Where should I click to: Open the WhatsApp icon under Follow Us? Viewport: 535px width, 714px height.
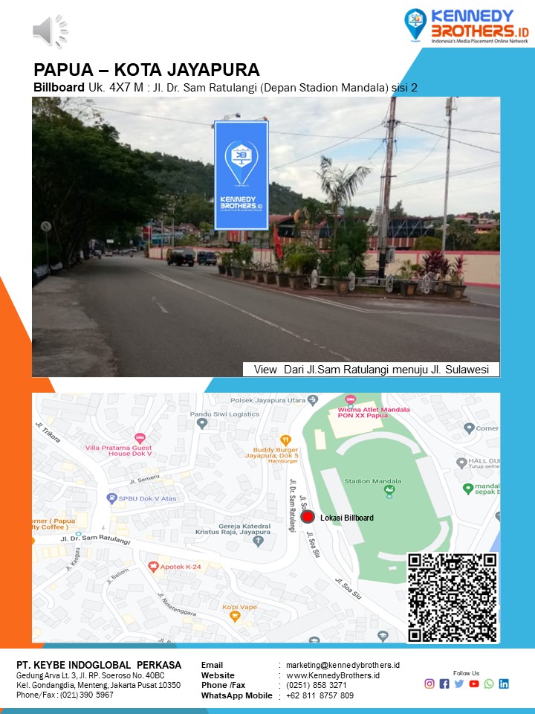489,684
